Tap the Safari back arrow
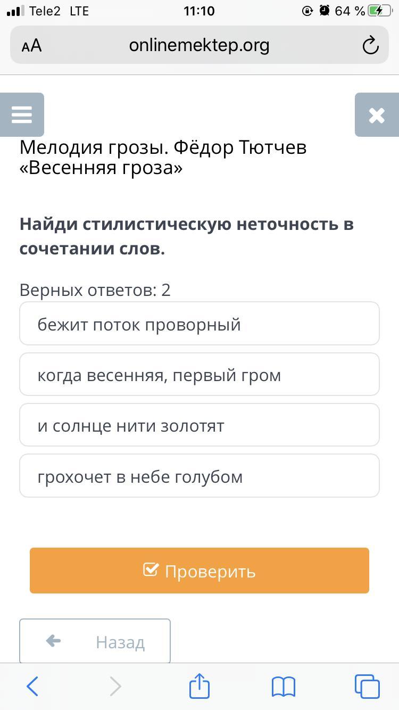 (x=32, y=687)
